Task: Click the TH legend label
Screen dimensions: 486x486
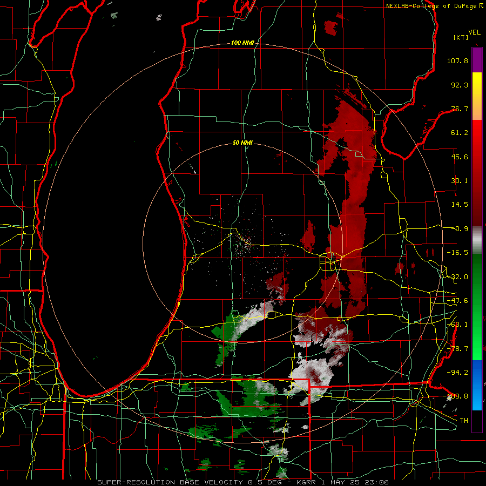Action: tap(464, 421)
